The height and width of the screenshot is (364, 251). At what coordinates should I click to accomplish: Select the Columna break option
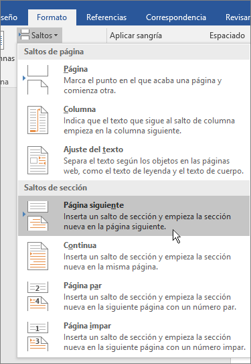coord(134,120)
